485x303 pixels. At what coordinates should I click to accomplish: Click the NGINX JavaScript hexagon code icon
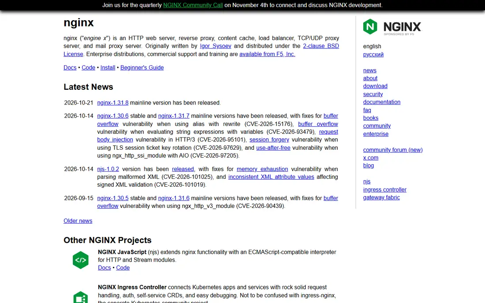tap(80, 260)
